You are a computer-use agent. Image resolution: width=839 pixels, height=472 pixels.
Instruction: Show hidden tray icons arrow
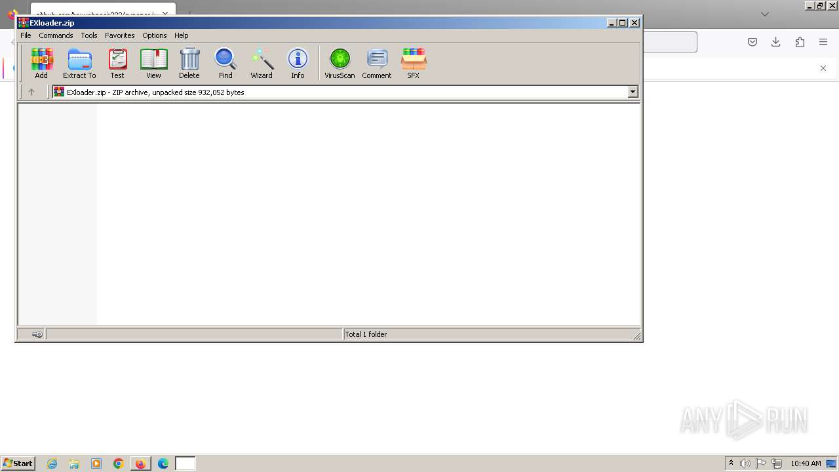pos(731,463)
